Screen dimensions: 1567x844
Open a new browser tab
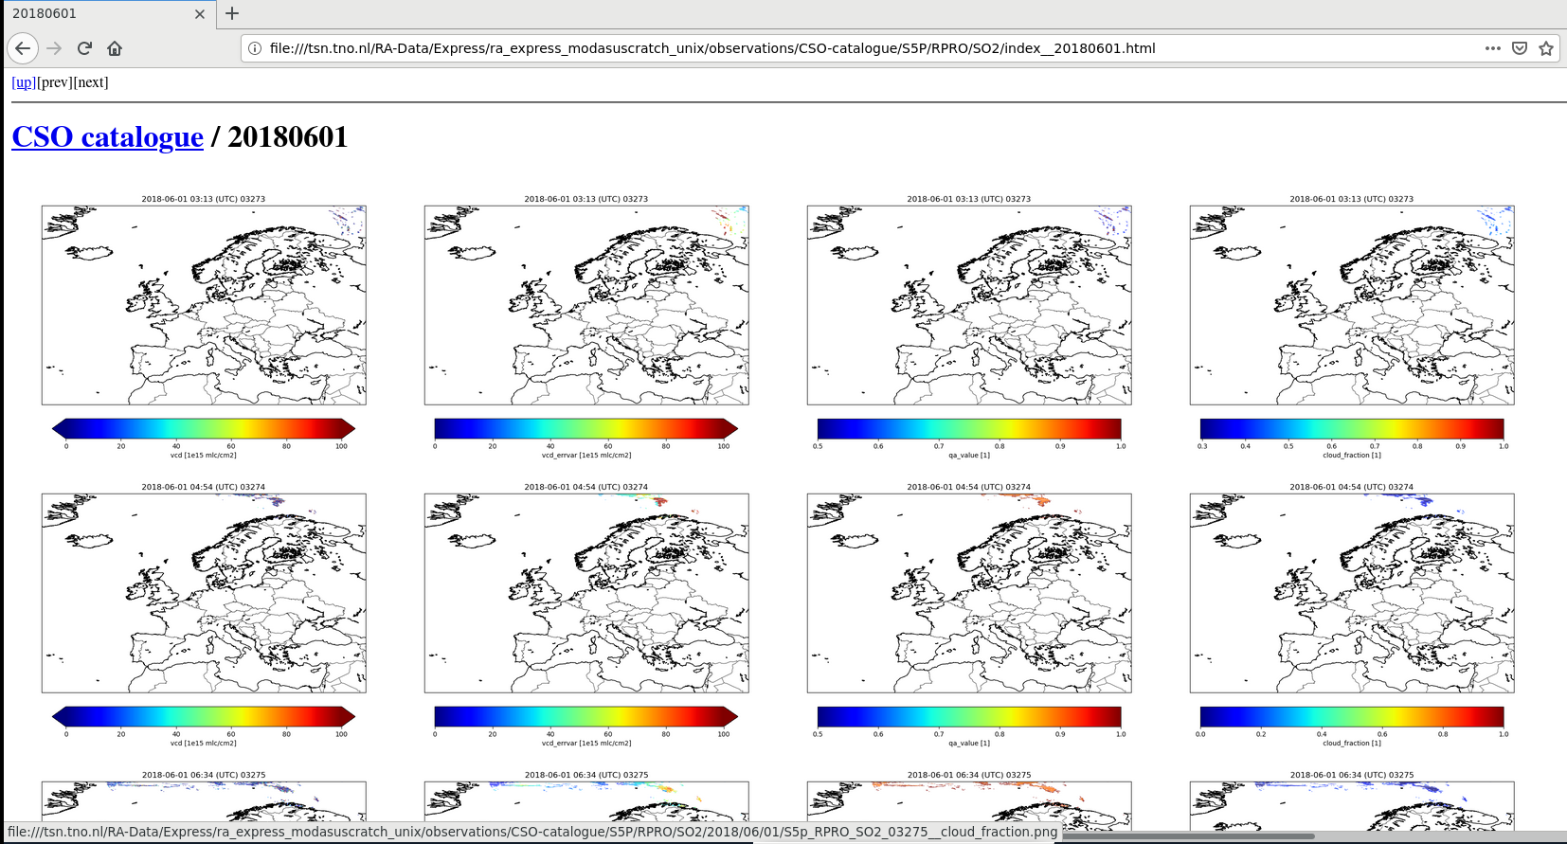232,13
